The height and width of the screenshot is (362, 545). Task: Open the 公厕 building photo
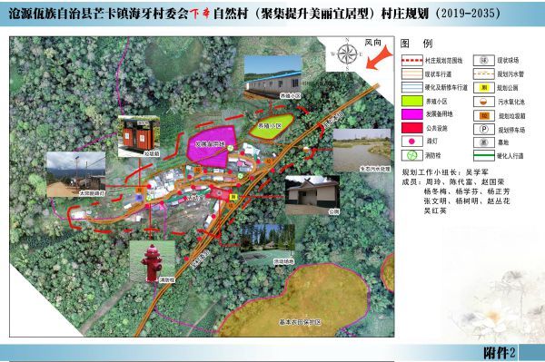[312, 195]
